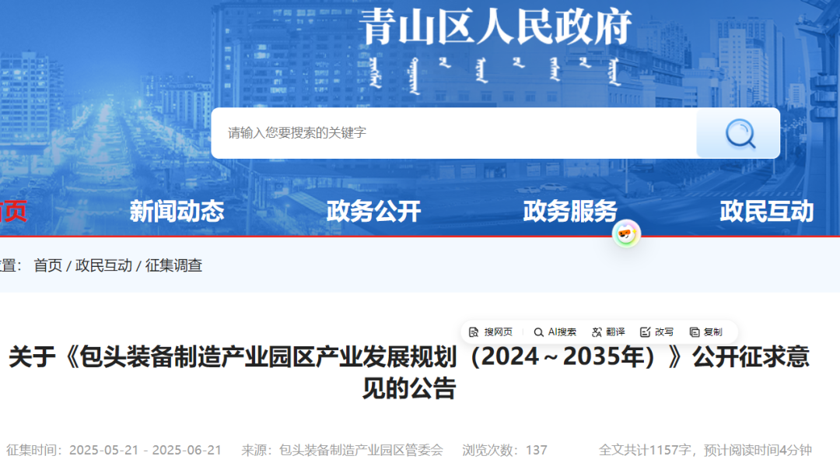Click the 改写 rewrite tool
The width and height of the screenshot is (840, 463).
tap(657, 332)
